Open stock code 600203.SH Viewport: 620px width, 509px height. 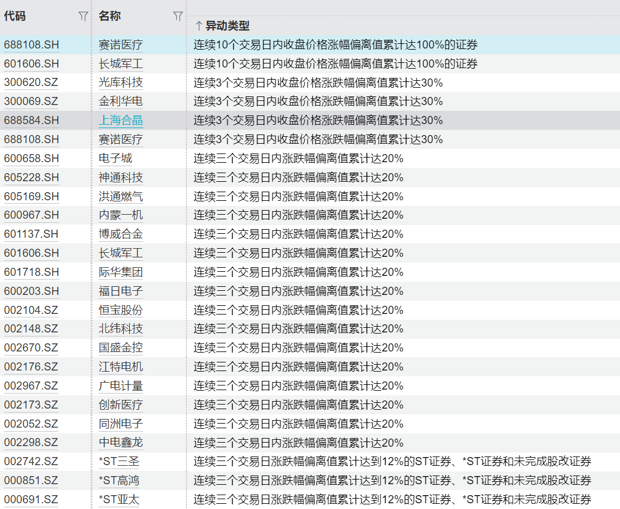pos(31,291)
